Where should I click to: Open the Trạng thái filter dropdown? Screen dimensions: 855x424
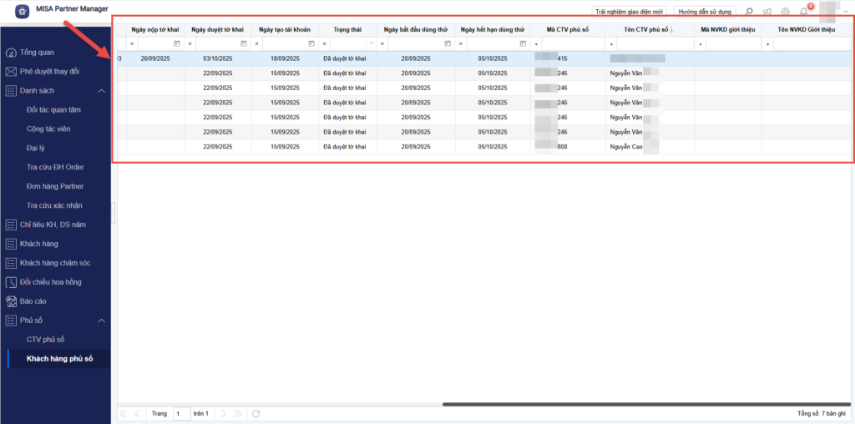point(371,43)
